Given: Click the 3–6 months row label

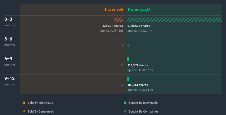Looking at the screenshot, I should click(10, 42).
